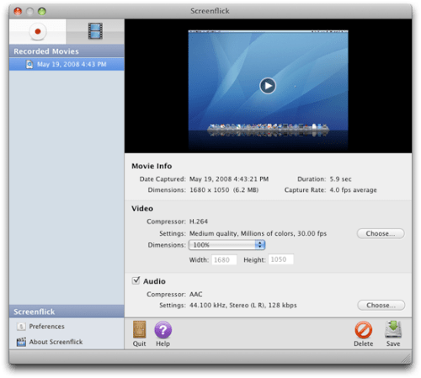421x378 pixels.
Task: Click the Movie Info heading
Action: click(152, 166)
